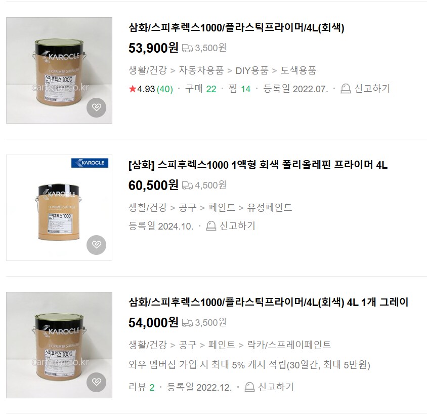Click the heart icon on second product thumbnail
Viewport: 427px width, 414px height.
[96, 245]
